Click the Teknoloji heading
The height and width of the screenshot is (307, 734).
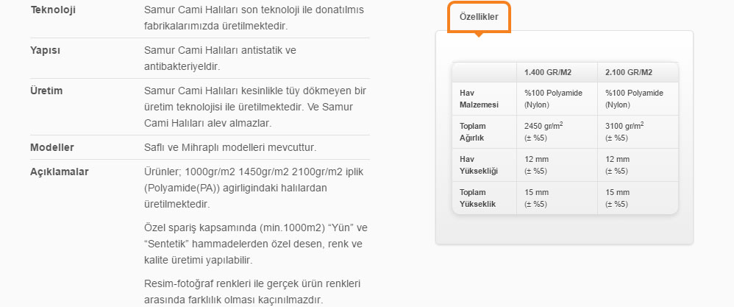click(x=53, y=10)
